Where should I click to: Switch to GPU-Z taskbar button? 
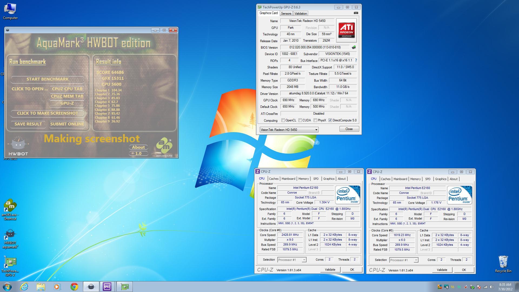125,287
